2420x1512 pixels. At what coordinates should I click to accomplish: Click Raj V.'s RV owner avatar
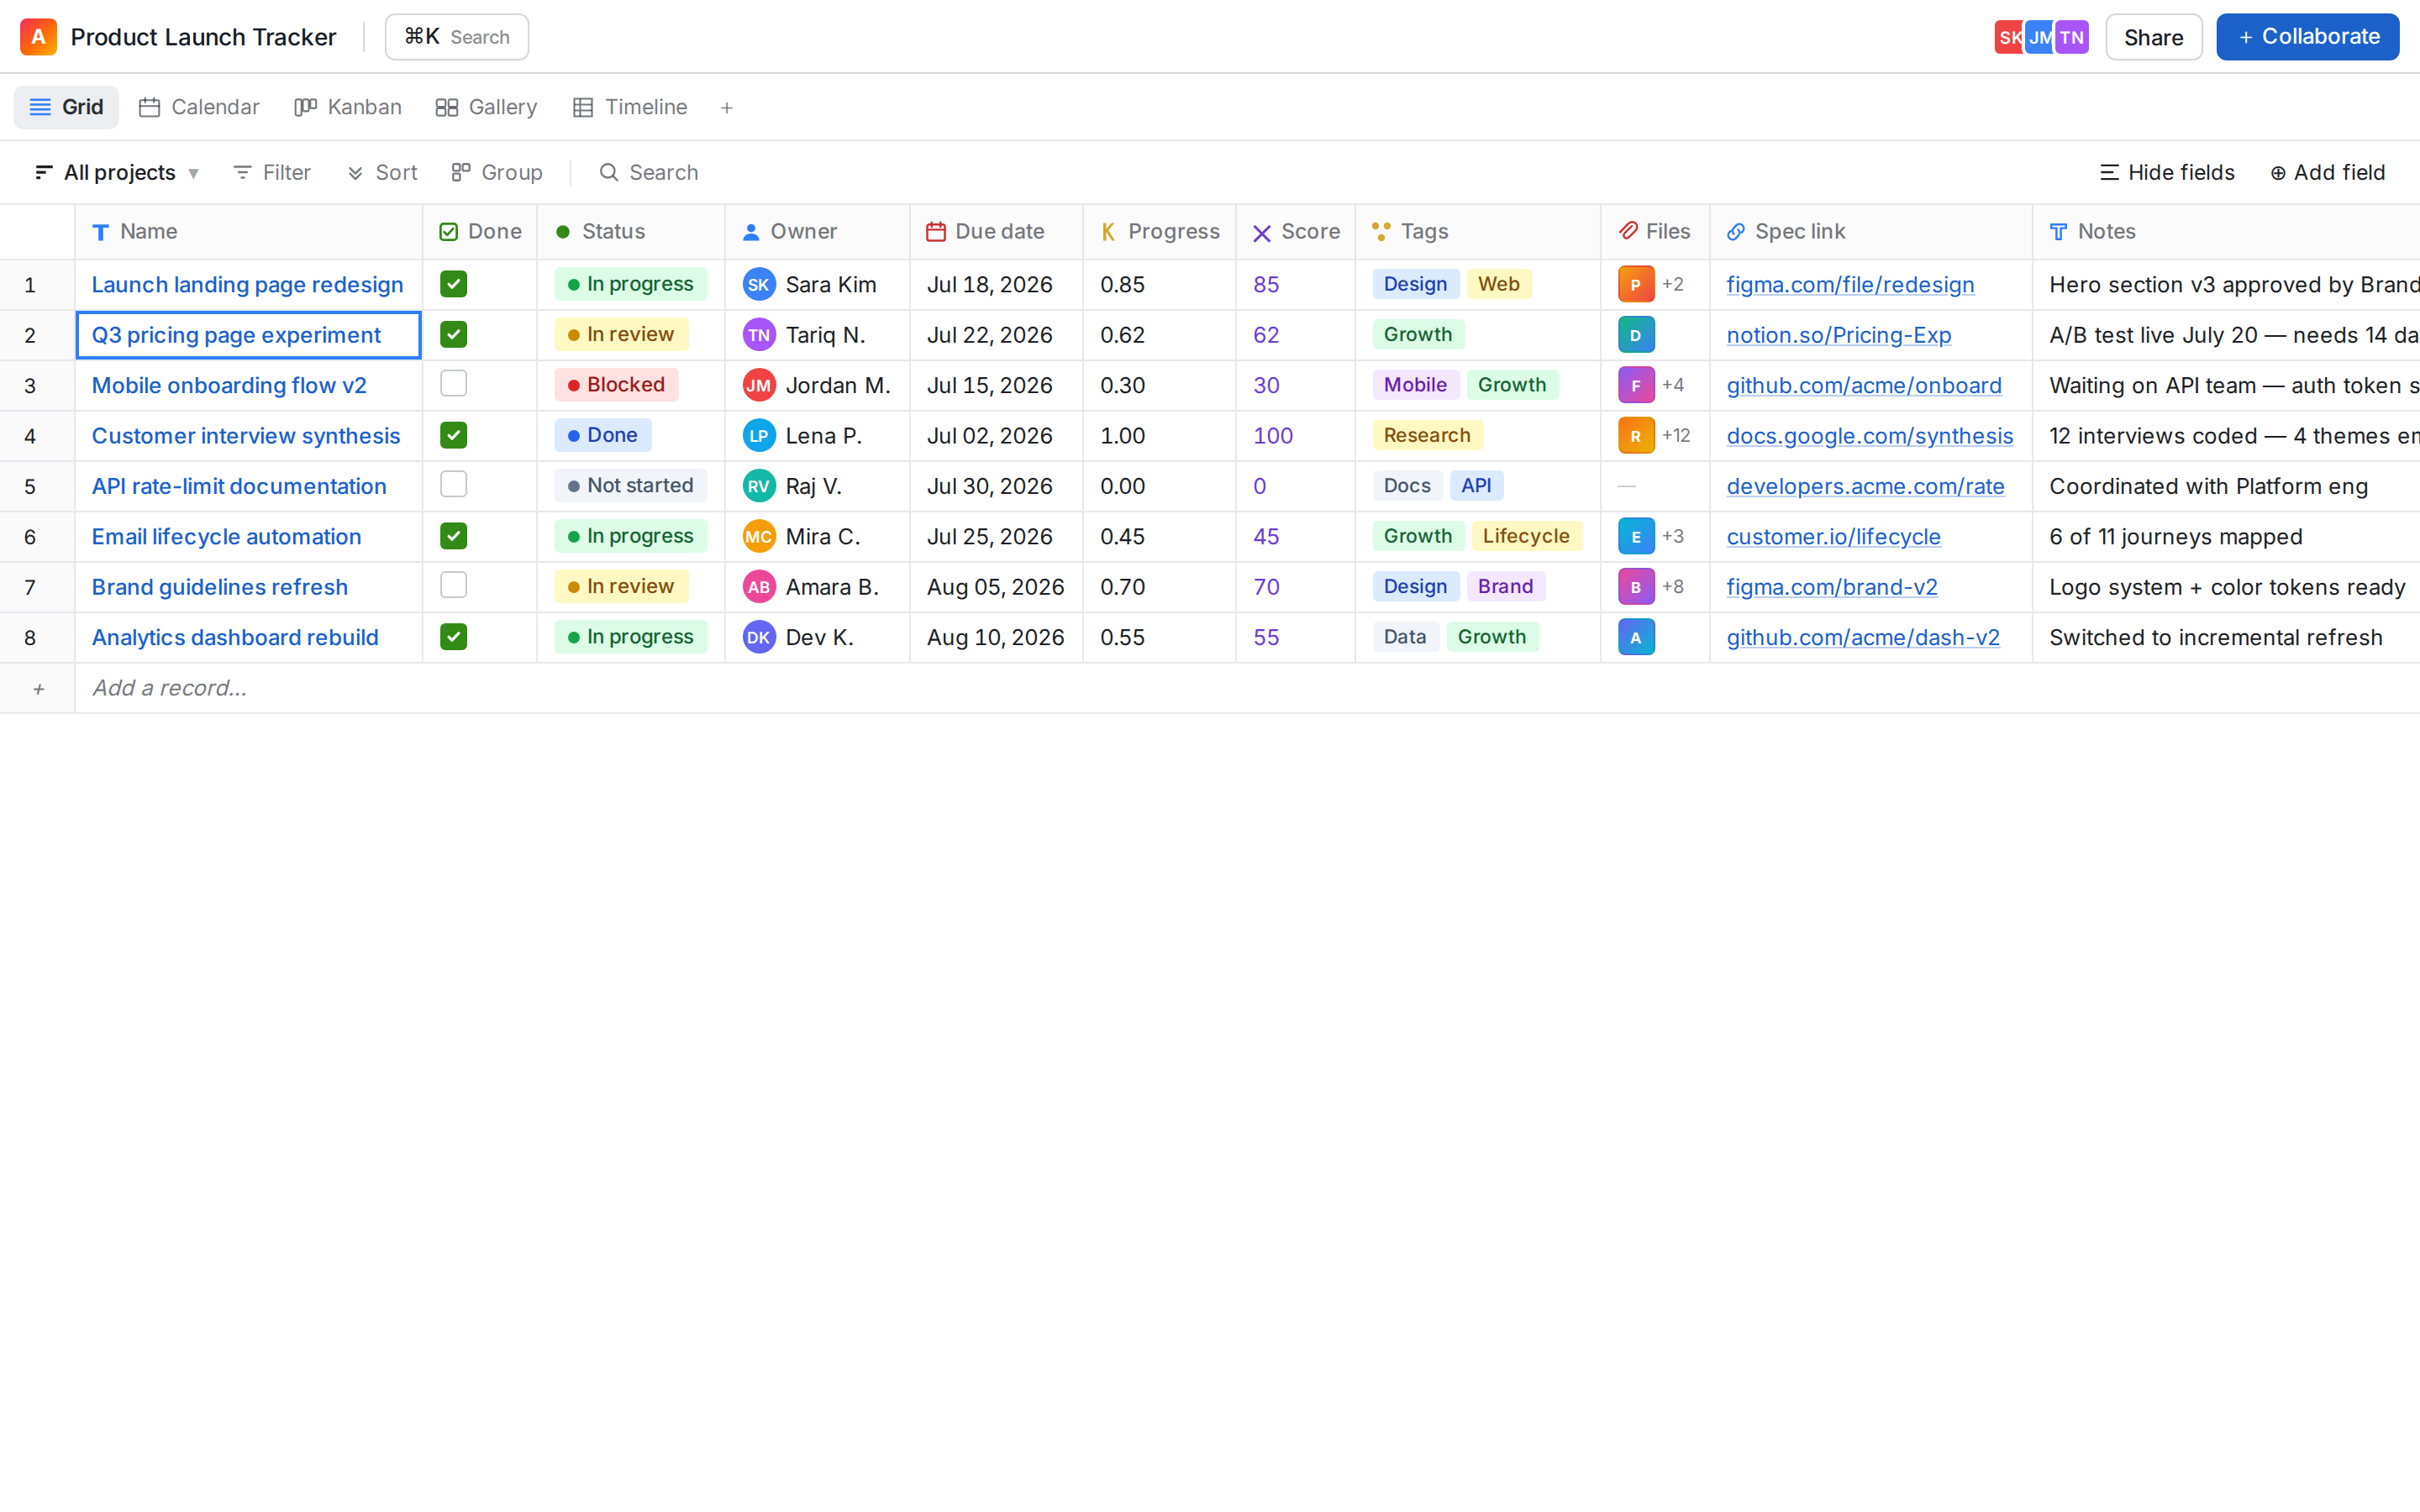759,487
